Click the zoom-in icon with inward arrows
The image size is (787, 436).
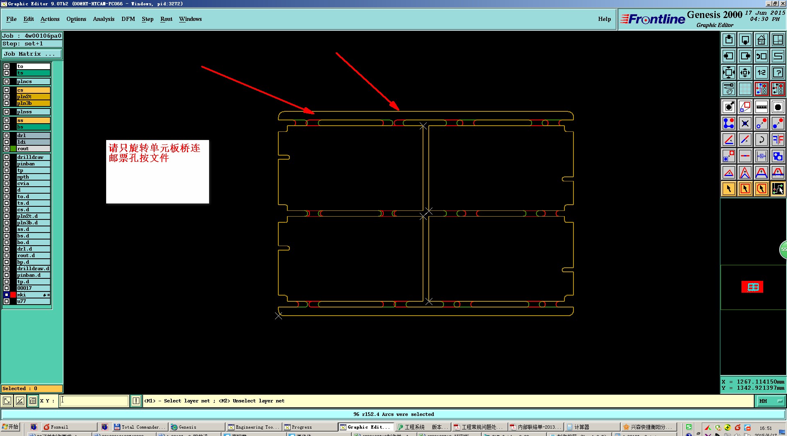point(729,72)
